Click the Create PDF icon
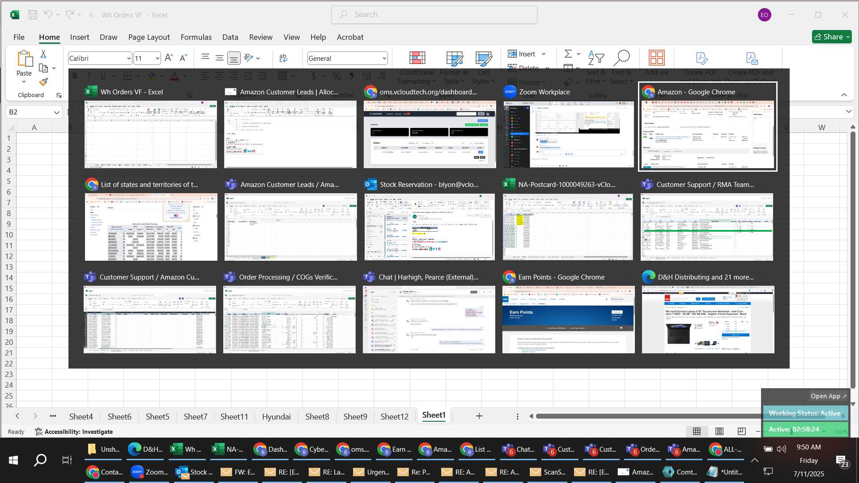859x483 pixels. tap(701, 59)
